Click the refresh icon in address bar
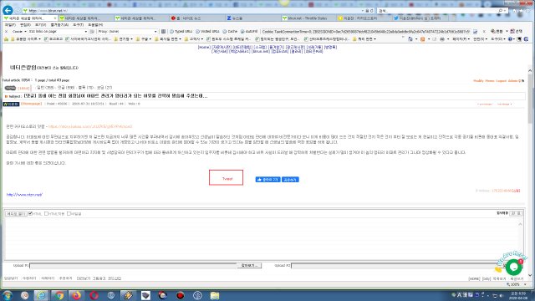The width and height of the screenshot is (535, 301). click(x=371, y=11)
